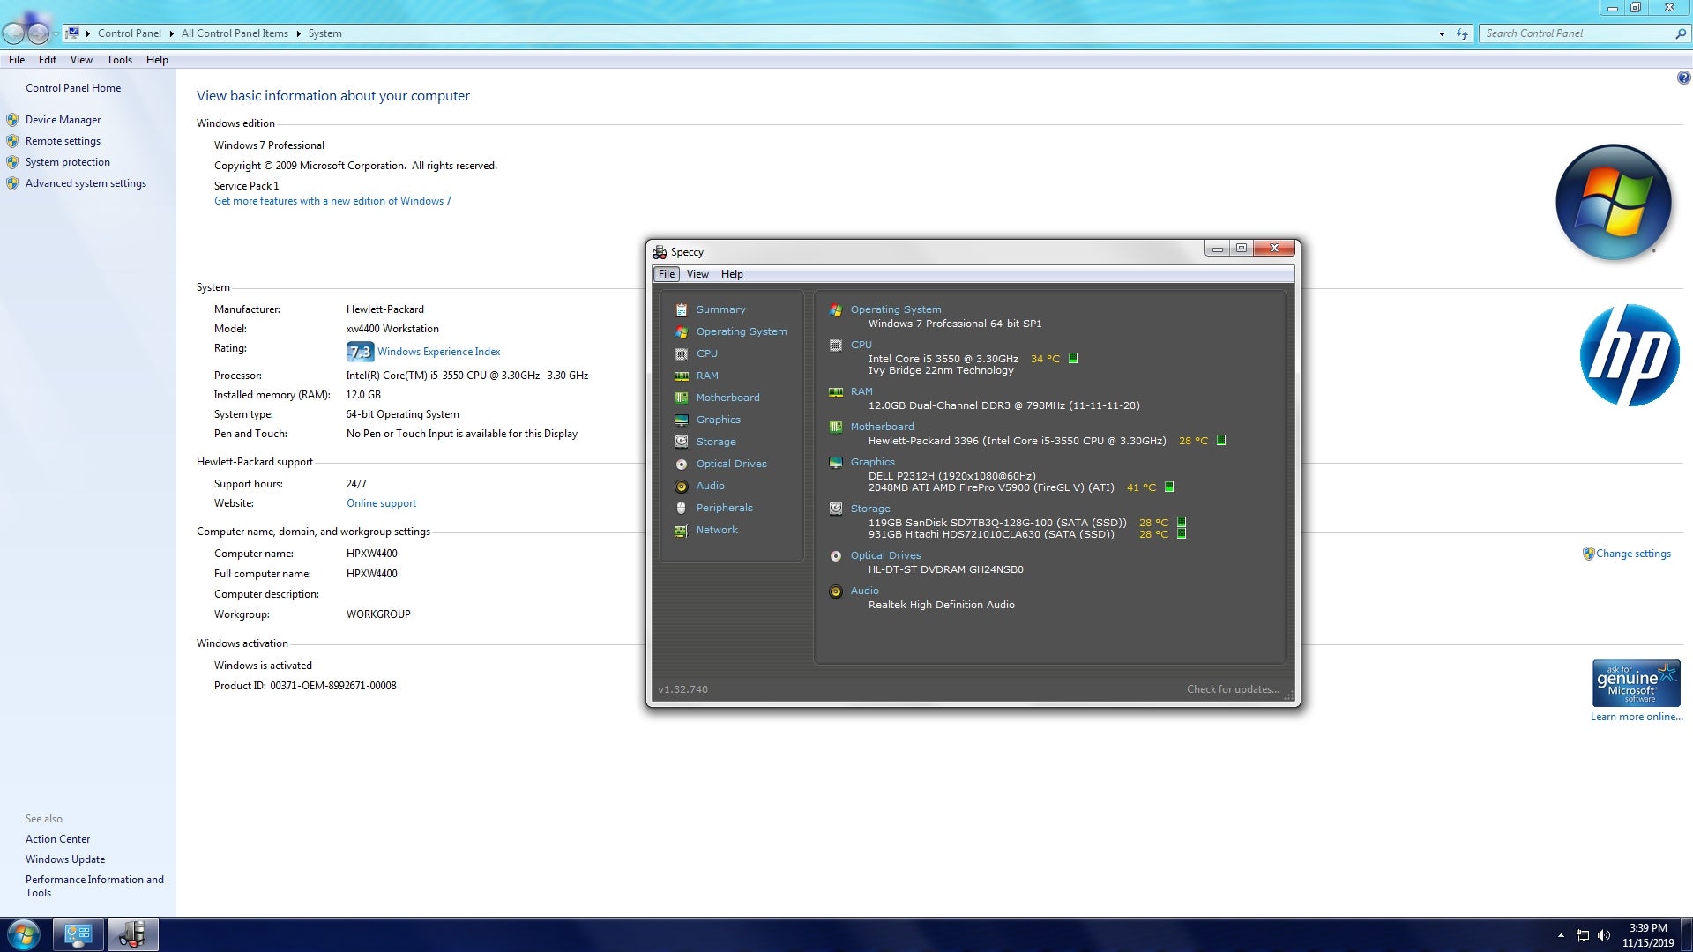This screenshot has height=952, width=1693.
Task: Open Performance Information and Tools link
Action: point(94,886)
